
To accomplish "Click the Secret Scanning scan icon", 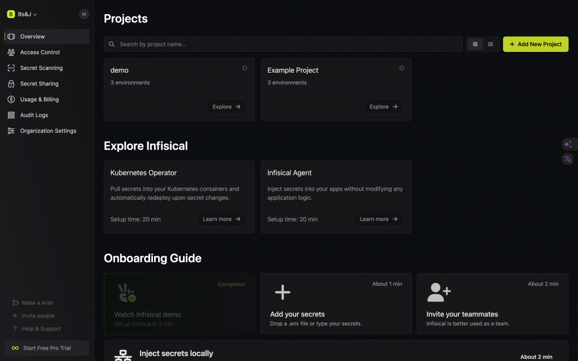I will coord(11,68).
